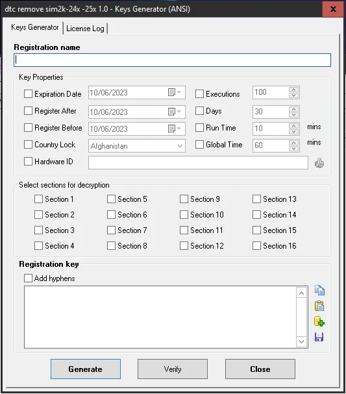Open the Expiration Date calendar picker

(x=175, y=92)
